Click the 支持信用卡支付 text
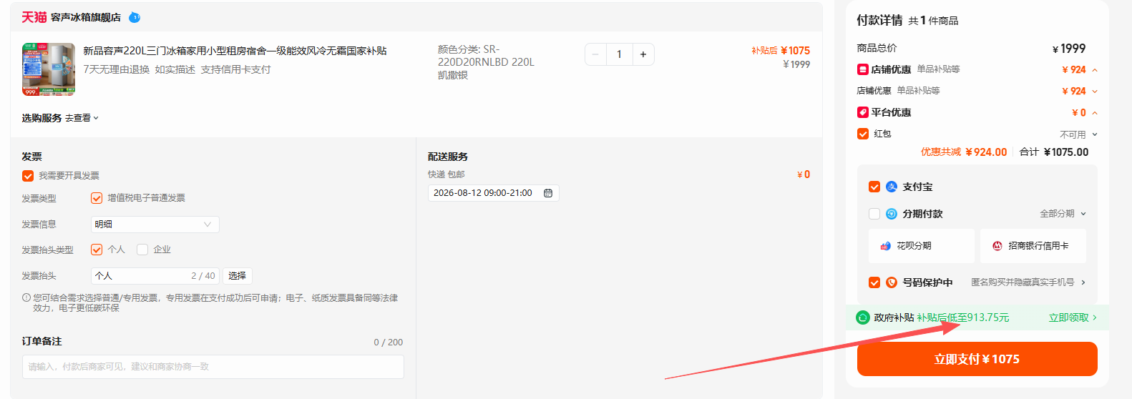Image resolution: width=1132 pixels, height=399 pixels. 236,69
